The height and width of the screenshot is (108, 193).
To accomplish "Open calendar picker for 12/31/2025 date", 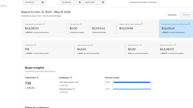I will click(x=43, y=2).
